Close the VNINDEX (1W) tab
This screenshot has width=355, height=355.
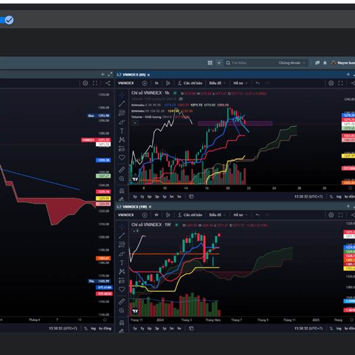tap(150, 206)
